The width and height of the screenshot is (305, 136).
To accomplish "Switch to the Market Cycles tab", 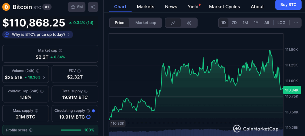I will [224, 7].
